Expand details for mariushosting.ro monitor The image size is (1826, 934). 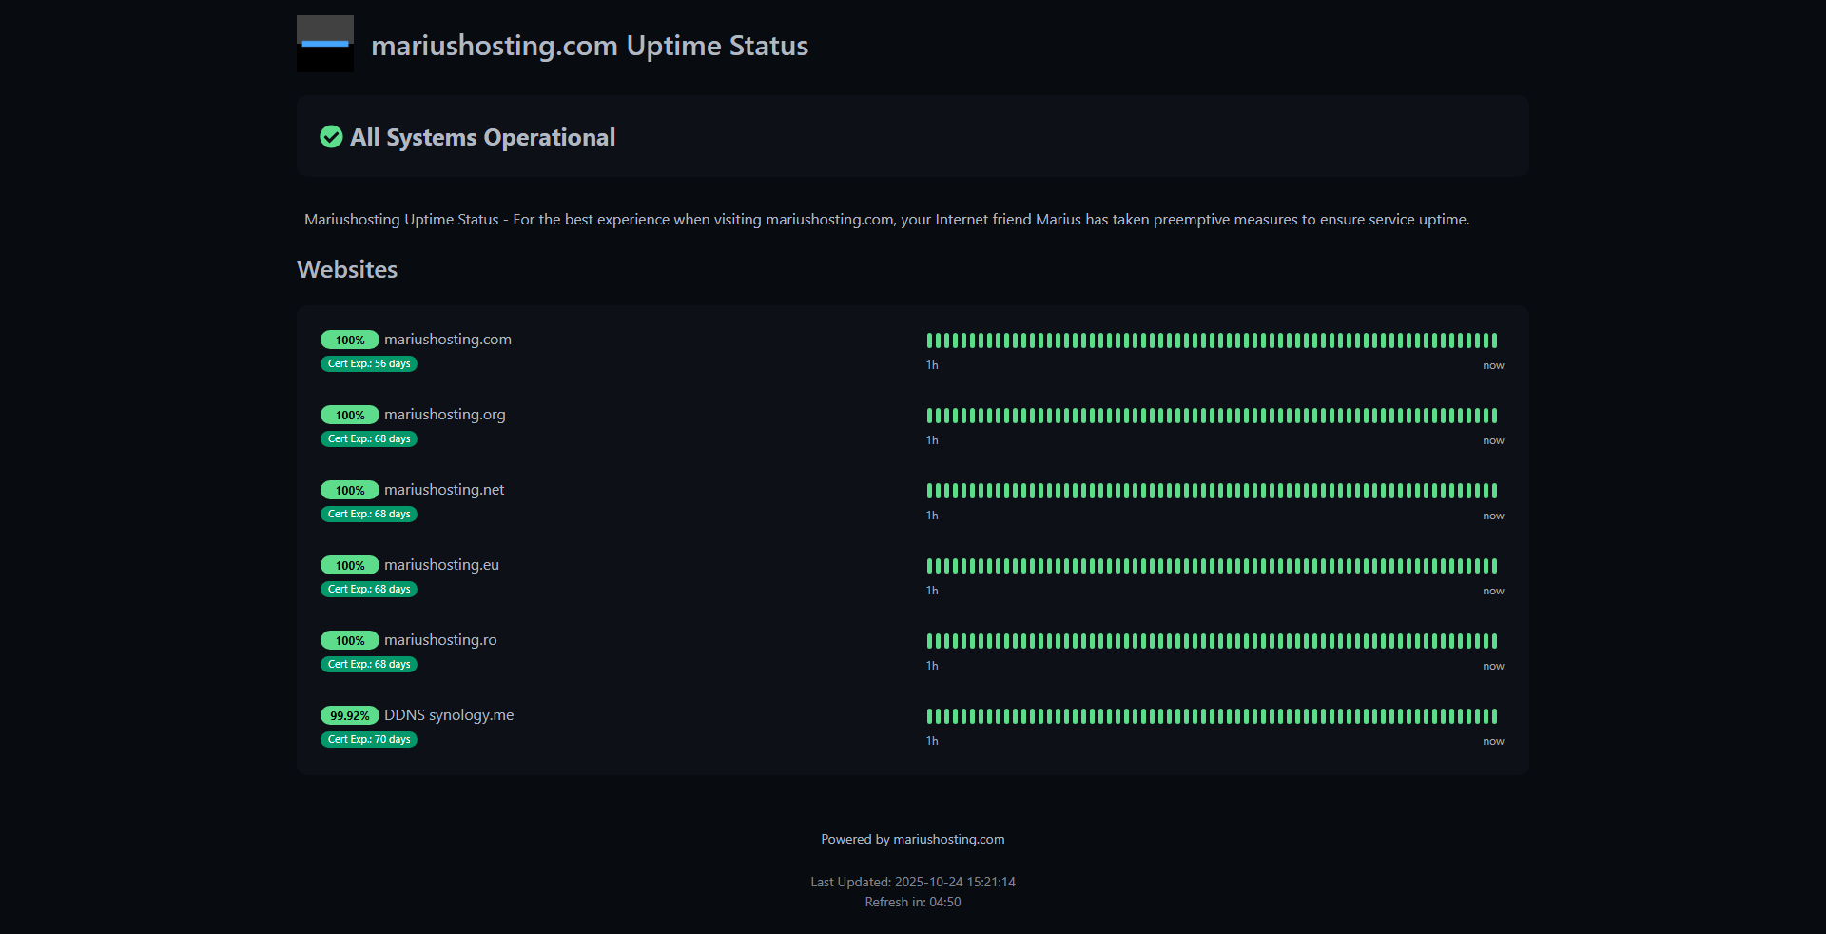440,639
